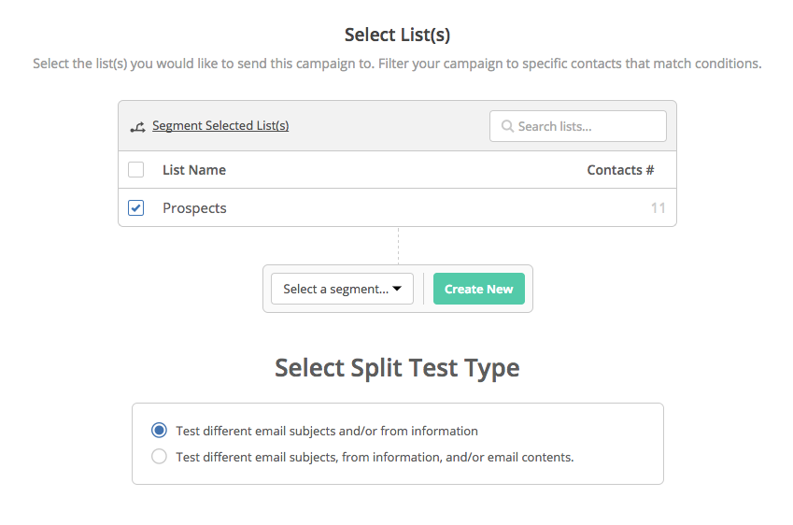The width and height of the screenshot is (793, 525).
Task: Click the segment icon beside Segment Selected List(s)
Action: click(x=137, y=127)
